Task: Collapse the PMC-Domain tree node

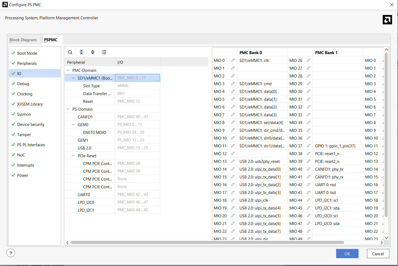Action: point(68,70)
